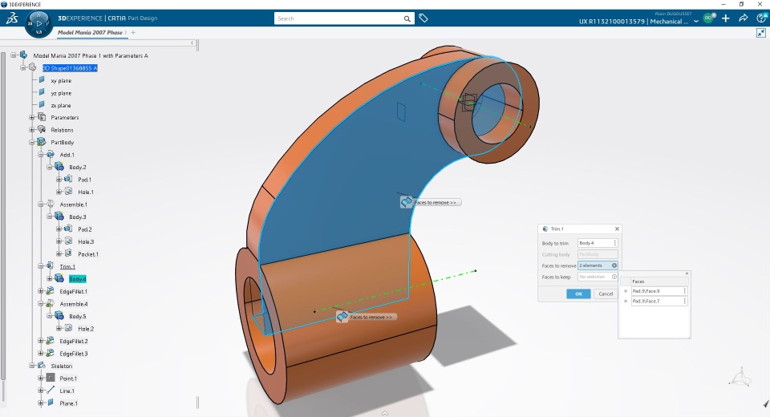Open Body to trim field options

tap(615, 243)
